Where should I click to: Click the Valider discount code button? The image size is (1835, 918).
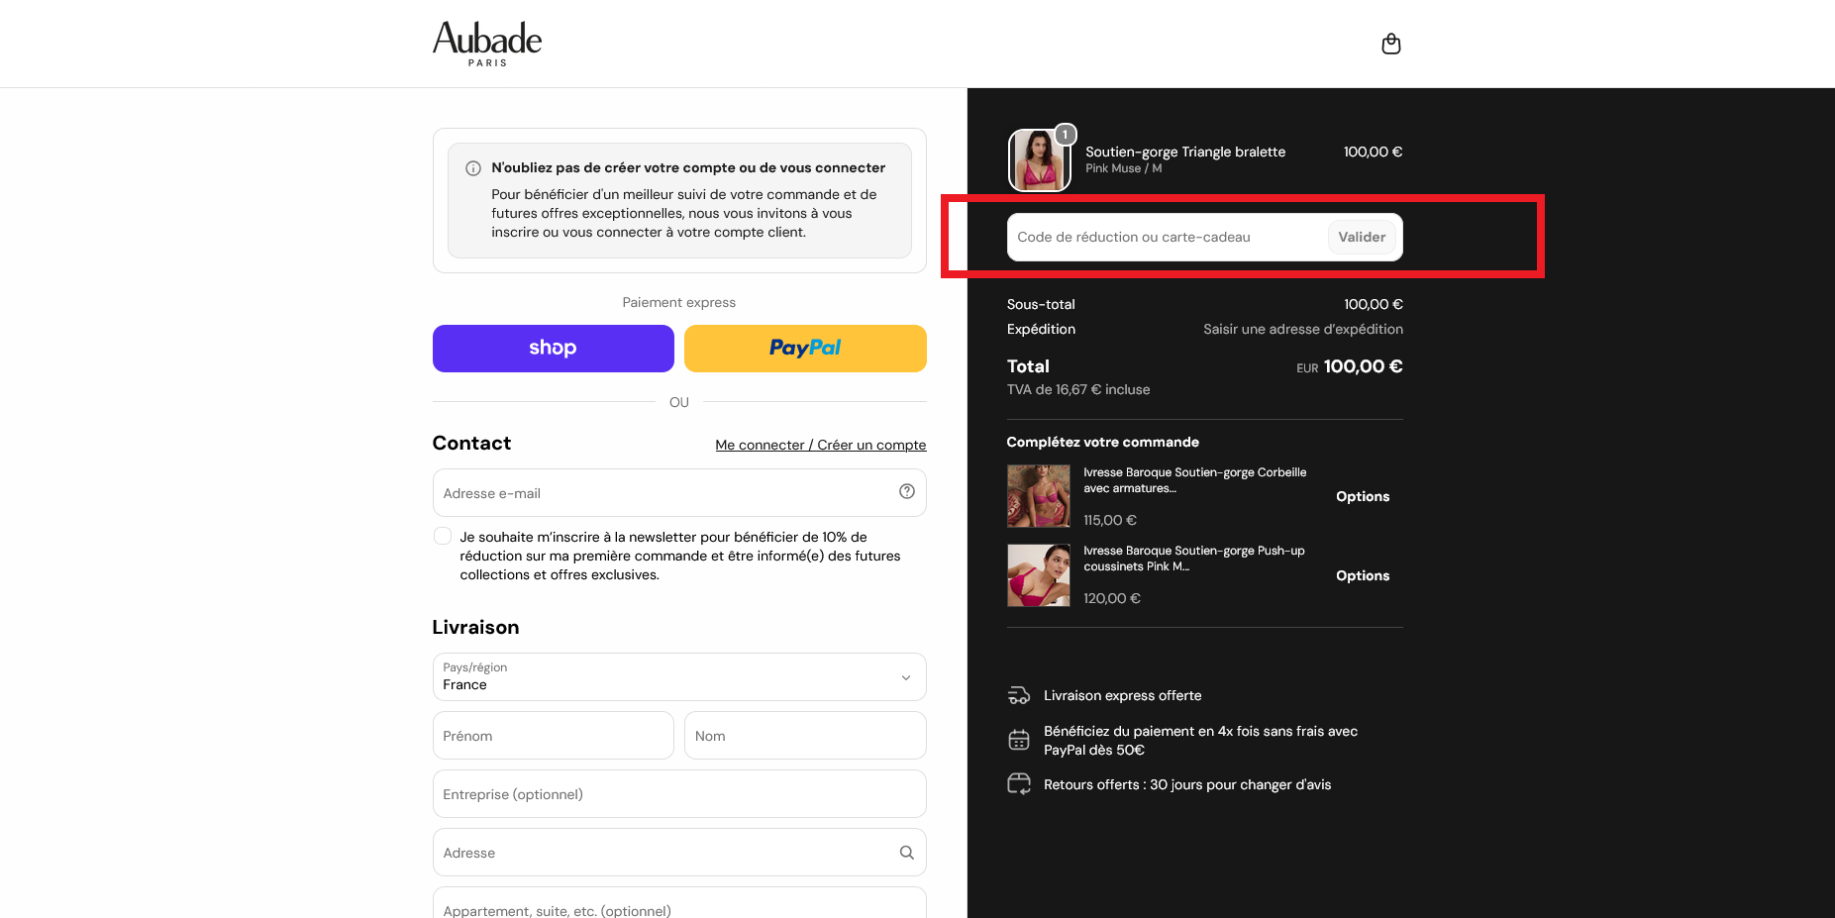coord(1362,237)
